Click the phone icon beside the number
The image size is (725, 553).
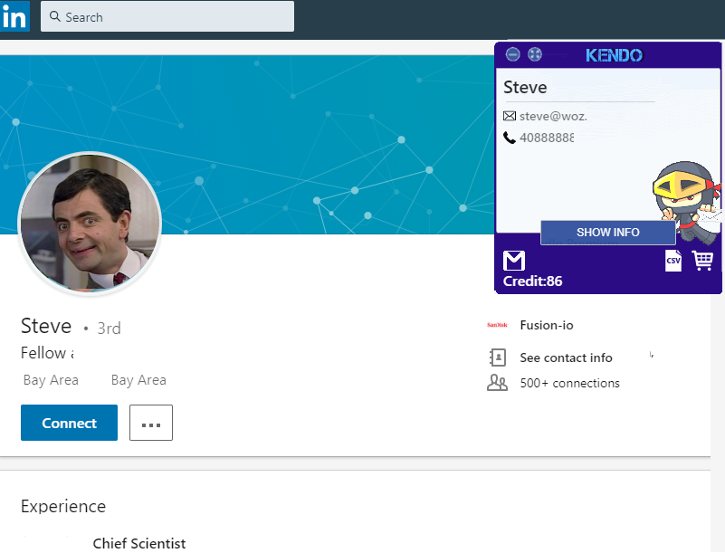[510, 138]
